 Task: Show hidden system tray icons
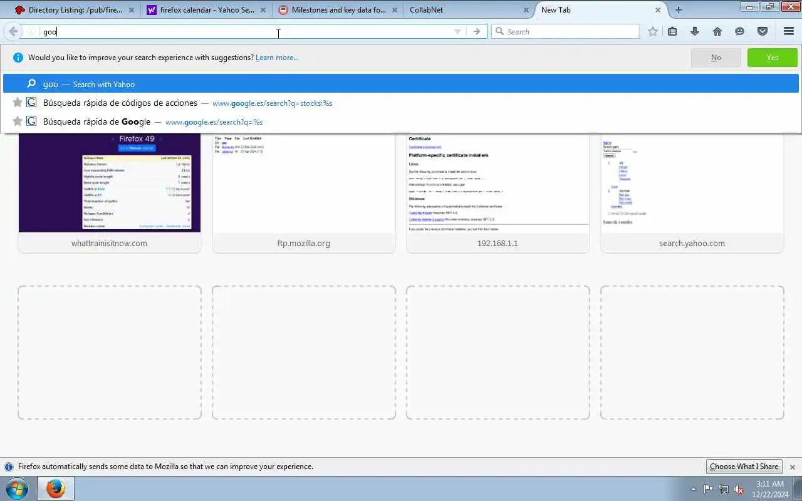(693, 489)
